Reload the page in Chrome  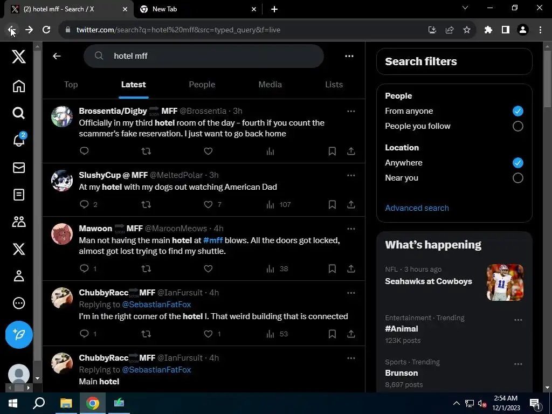click(x=46, y=30)
